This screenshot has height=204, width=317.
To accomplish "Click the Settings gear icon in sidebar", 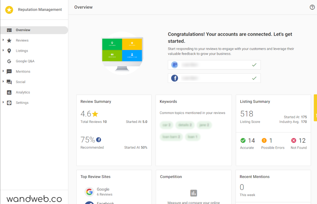I will point(9,103).
